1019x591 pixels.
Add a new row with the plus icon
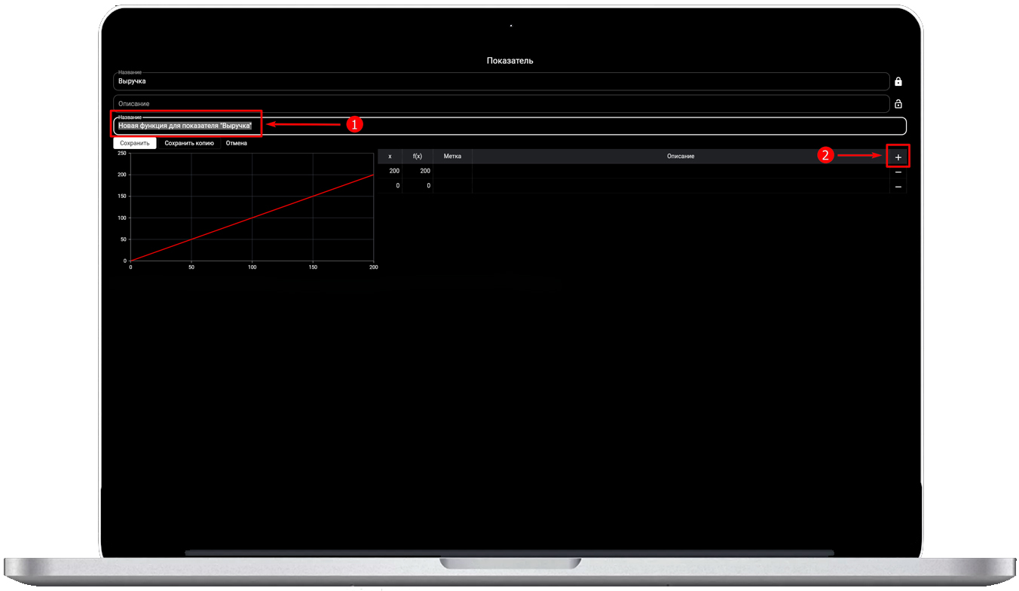[898, 157]
